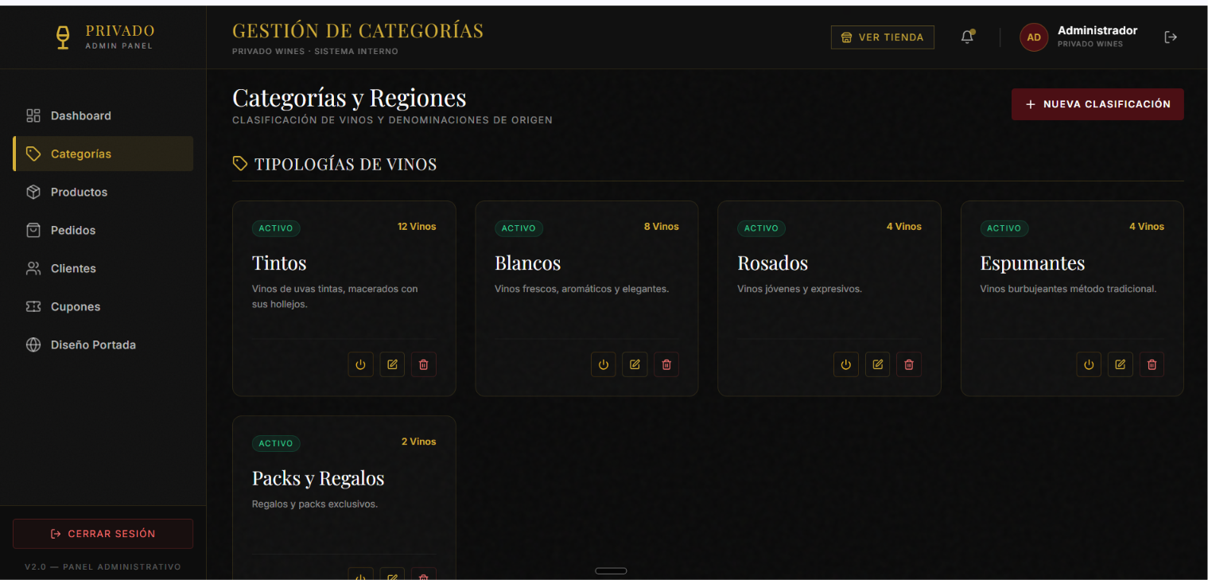Click the Ver Tienda button

tap(883, 37)
